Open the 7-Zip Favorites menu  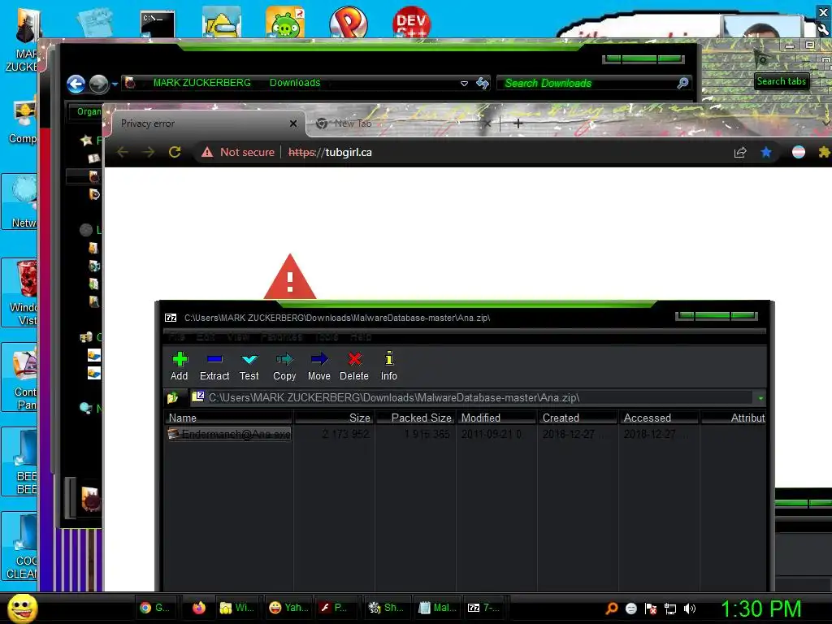[282, 337]
